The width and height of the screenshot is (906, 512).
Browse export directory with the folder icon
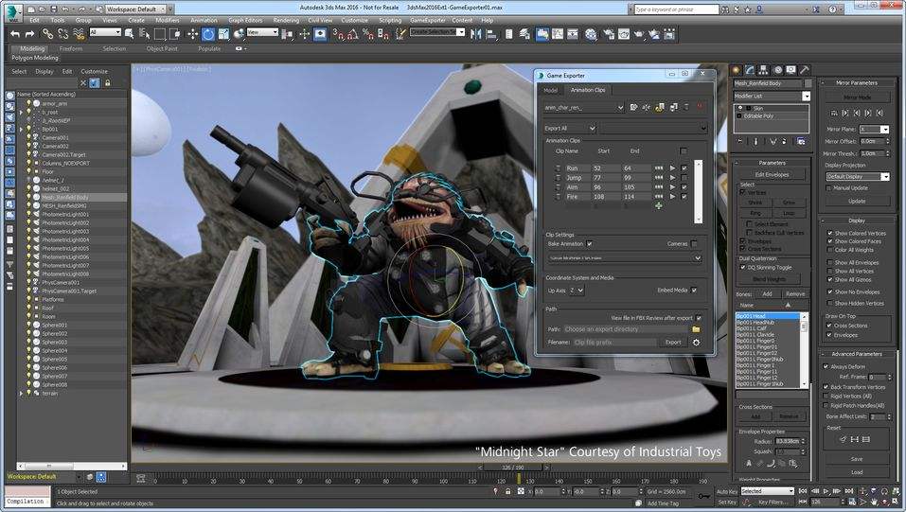696,329
